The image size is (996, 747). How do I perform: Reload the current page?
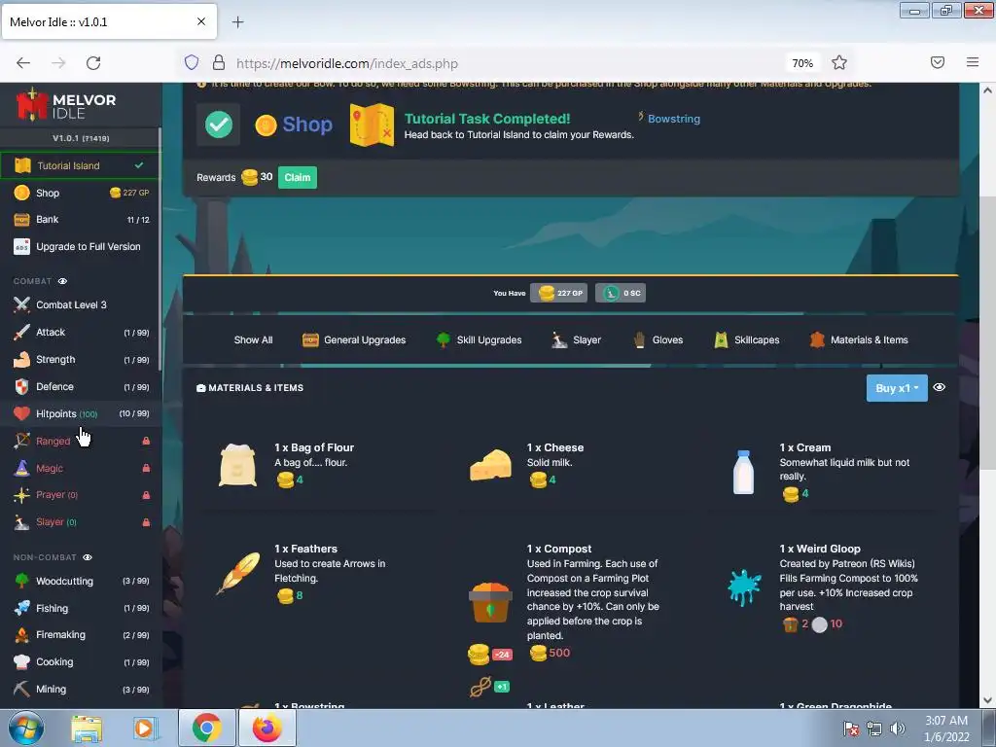tap(93, 63)
